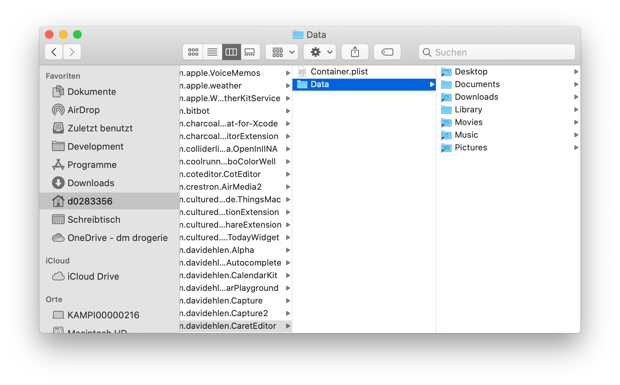Image resolution: width=620 pixels, height=385 pixels.
Task: Click the back navigation arrow
Action: pyautogui.click(x=53, y=52)
